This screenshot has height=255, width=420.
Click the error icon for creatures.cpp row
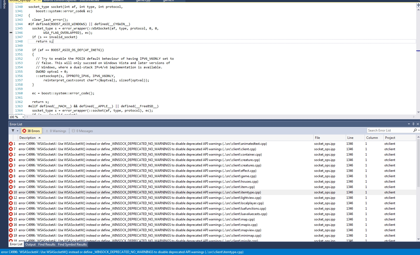pyautogui.click(x=11, y=165)
